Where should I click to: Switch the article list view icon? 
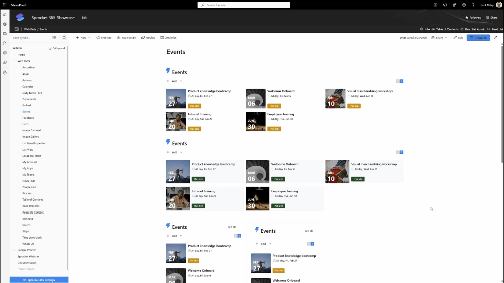coord(54,38)
